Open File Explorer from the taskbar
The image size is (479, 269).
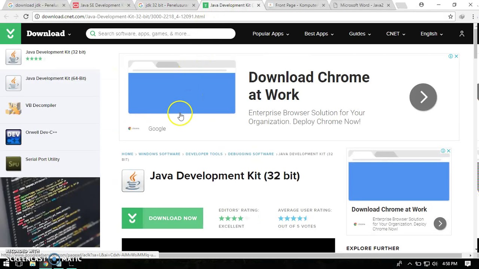(x=33, y=264)
